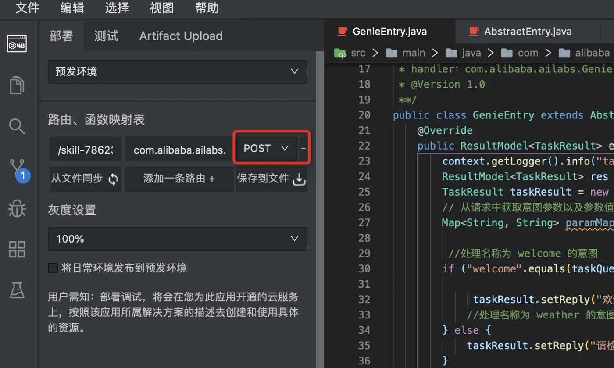Click the /skill-7862 route path field

click(x=86, y=150)
